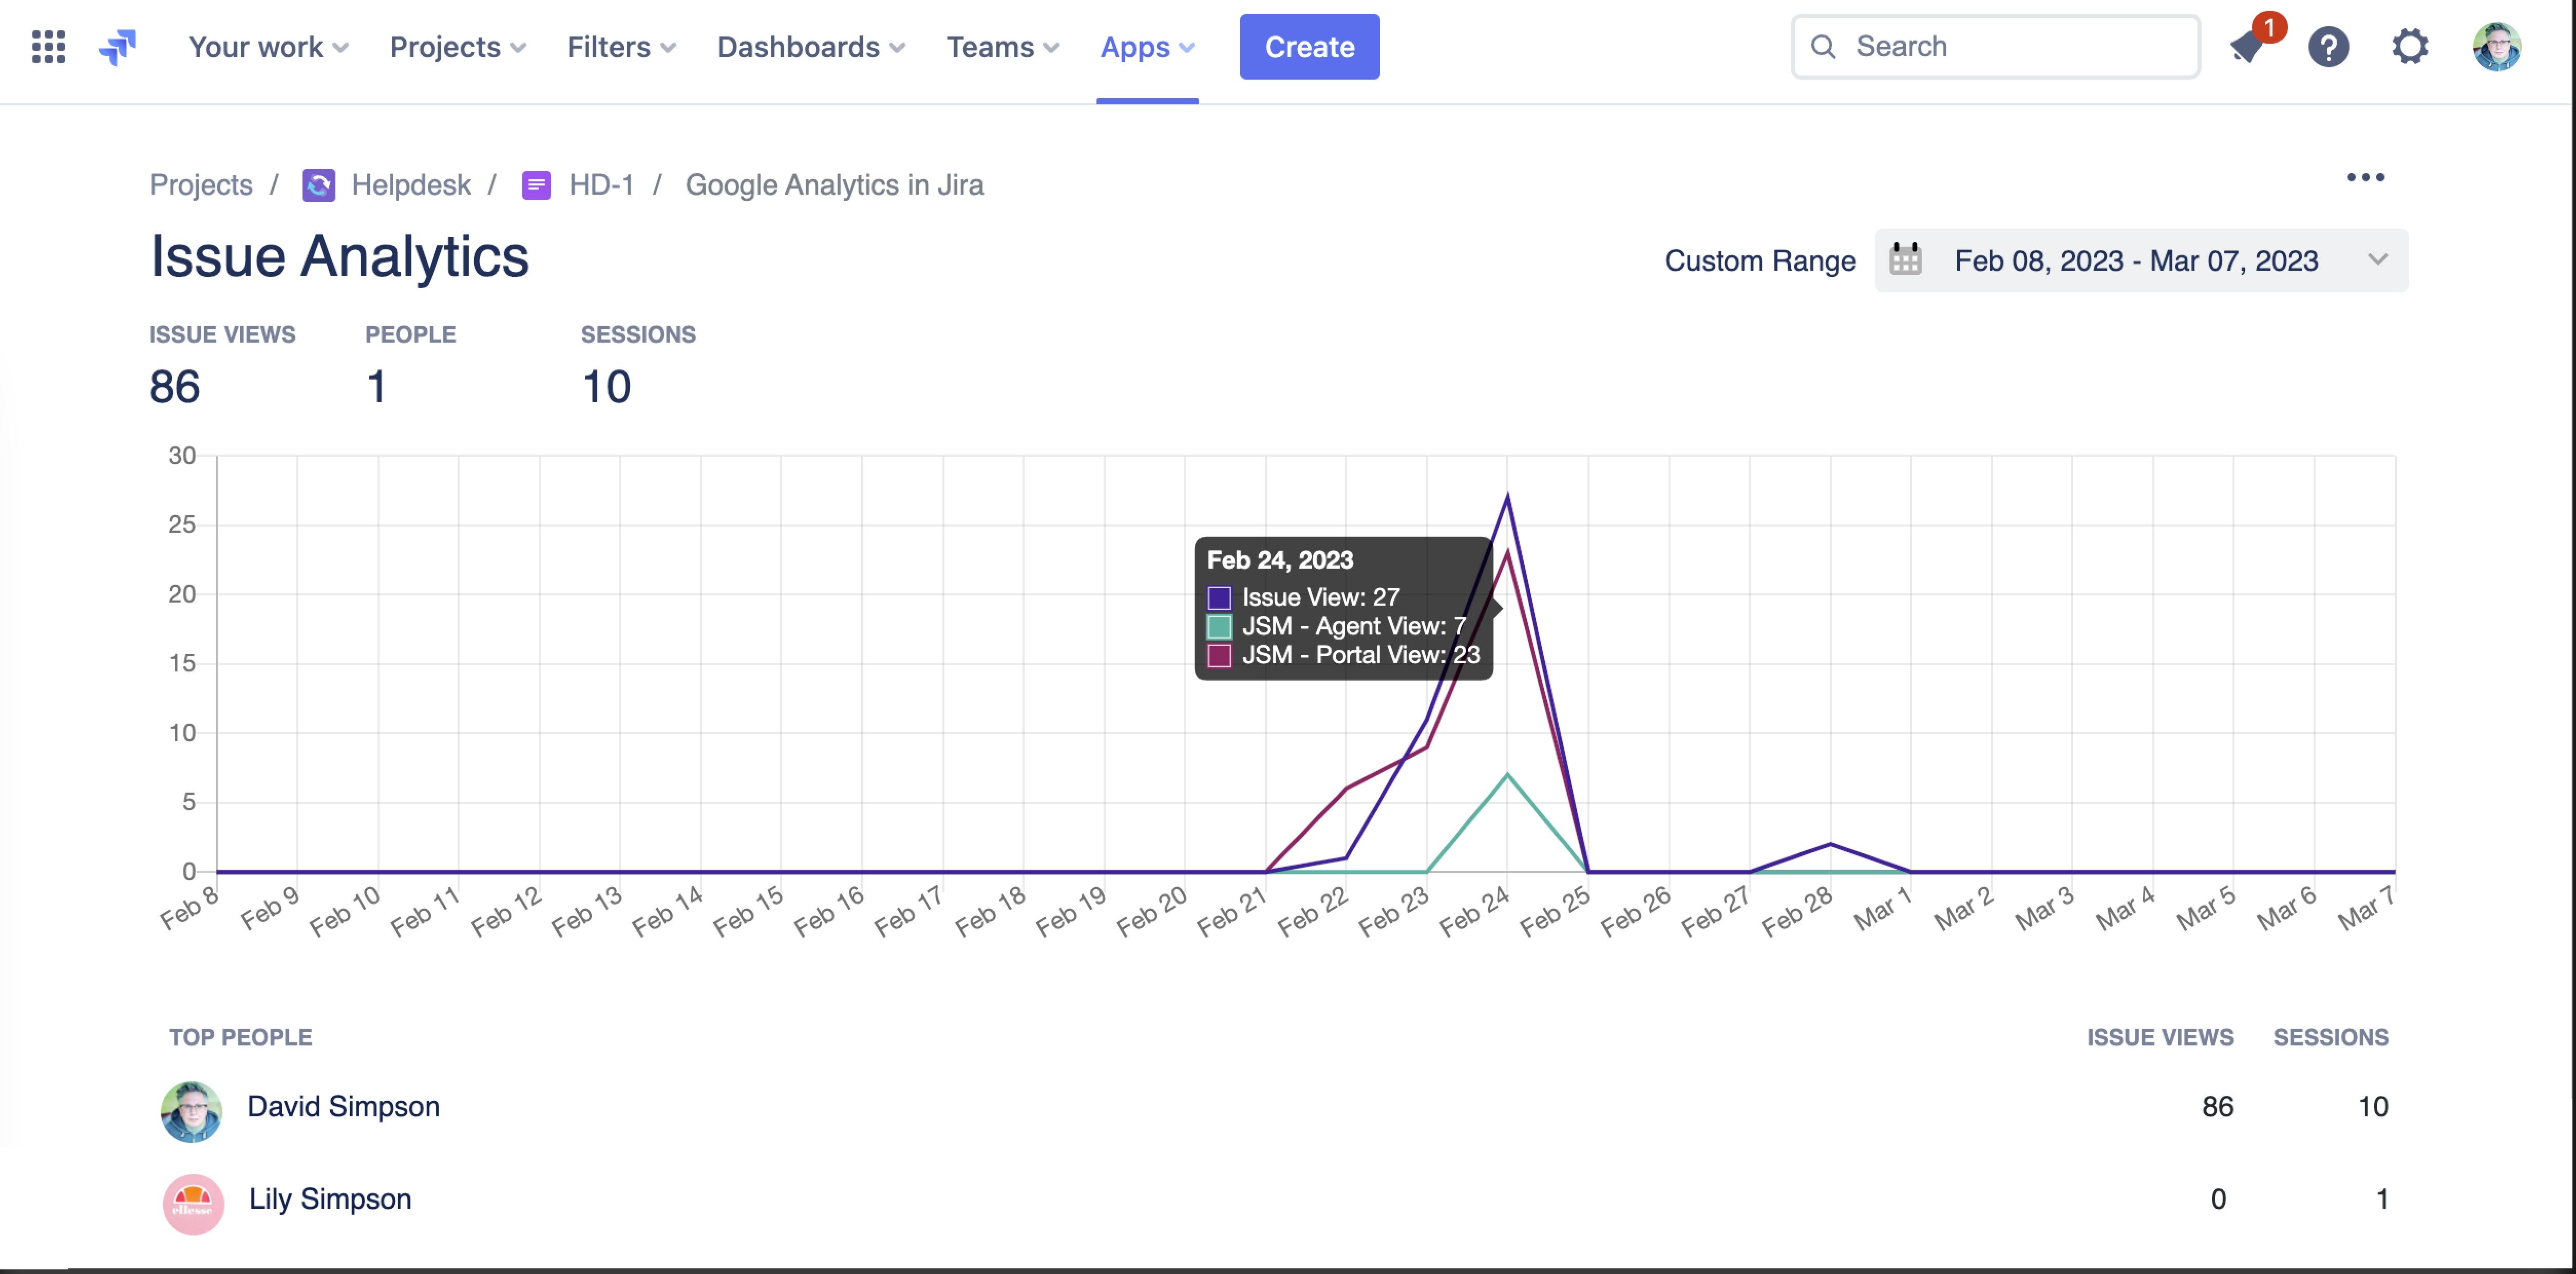
Task: Click the calendar icon in date range
Action: (1905, 259)
